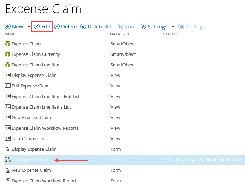Click the Edit toolbar button label
Screen dimensions: 245x188
pos(46,27)
